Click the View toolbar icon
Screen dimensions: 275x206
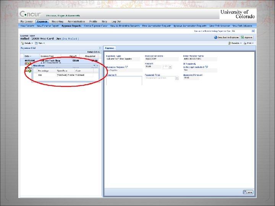pos(36,43)
